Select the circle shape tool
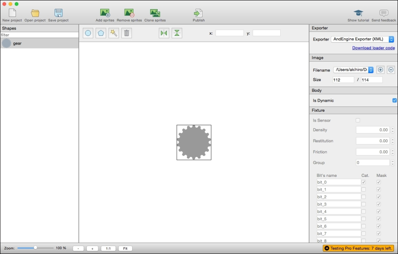398x254 pixels. pos(88,33)
